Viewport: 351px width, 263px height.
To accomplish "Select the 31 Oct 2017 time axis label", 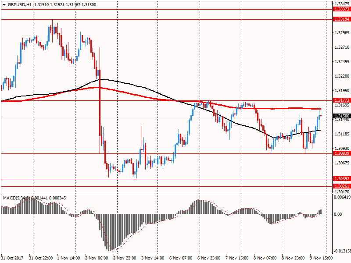I will coord(12,258).
